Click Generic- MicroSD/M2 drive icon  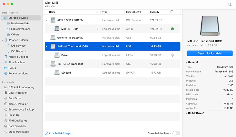click(53, 38)
